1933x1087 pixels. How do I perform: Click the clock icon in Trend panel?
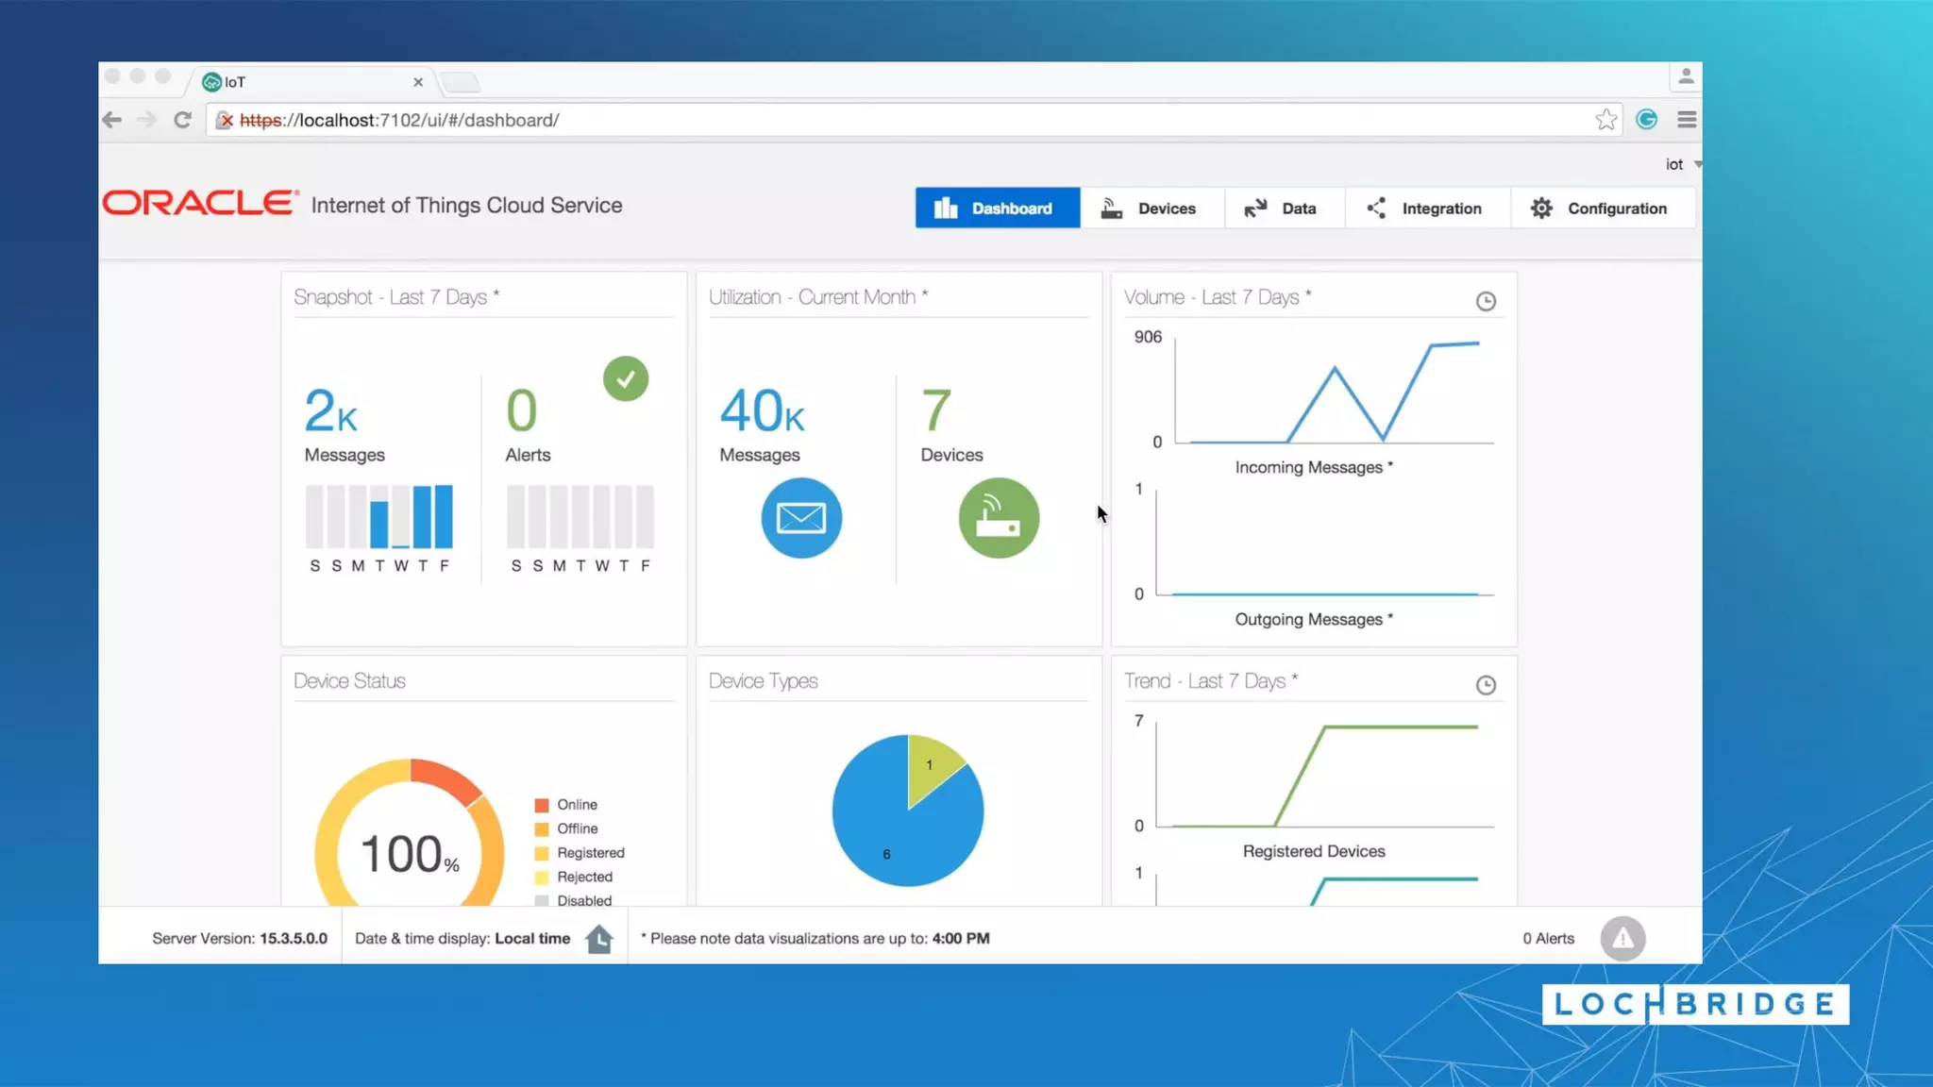1486,685
